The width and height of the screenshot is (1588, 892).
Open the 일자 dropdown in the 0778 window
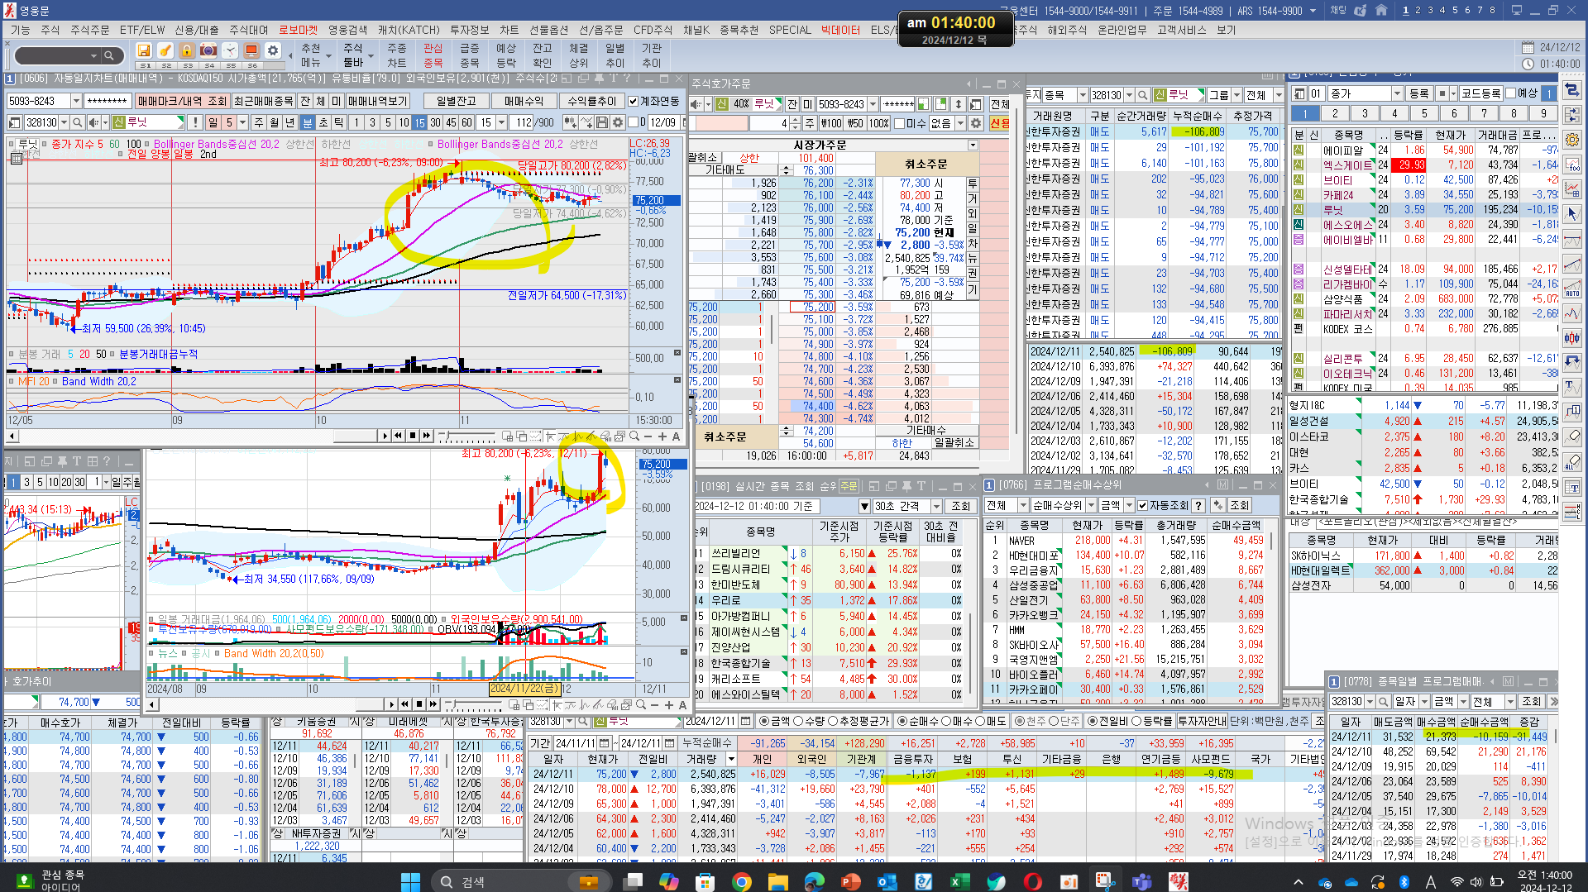coord(1424,701)
